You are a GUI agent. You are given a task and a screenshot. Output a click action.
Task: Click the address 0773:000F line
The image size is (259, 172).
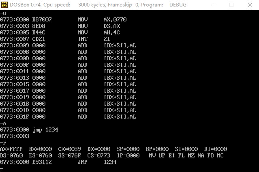pyautogui.click(x=68, y=65)
